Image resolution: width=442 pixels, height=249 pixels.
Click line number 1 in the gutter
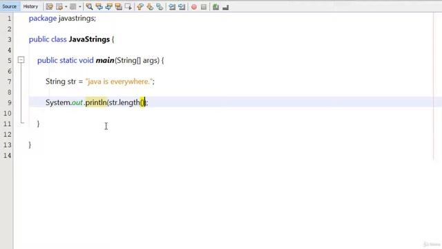(x=9, y=19)
